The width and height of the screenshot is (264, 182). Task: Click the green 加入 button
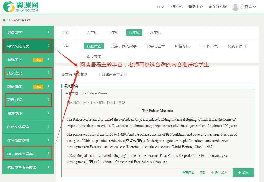[x=243, y=172]
